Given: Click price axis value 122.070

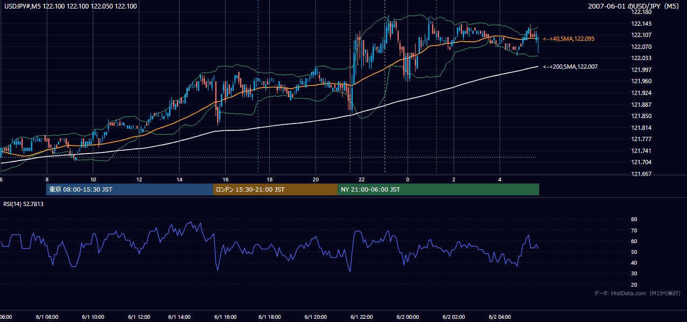Looking at the screenshot, I should tap(641, 47).
